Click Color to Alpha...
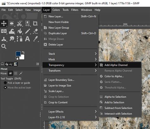The width and height of the screenshot is (150, 129). (120, 76)
